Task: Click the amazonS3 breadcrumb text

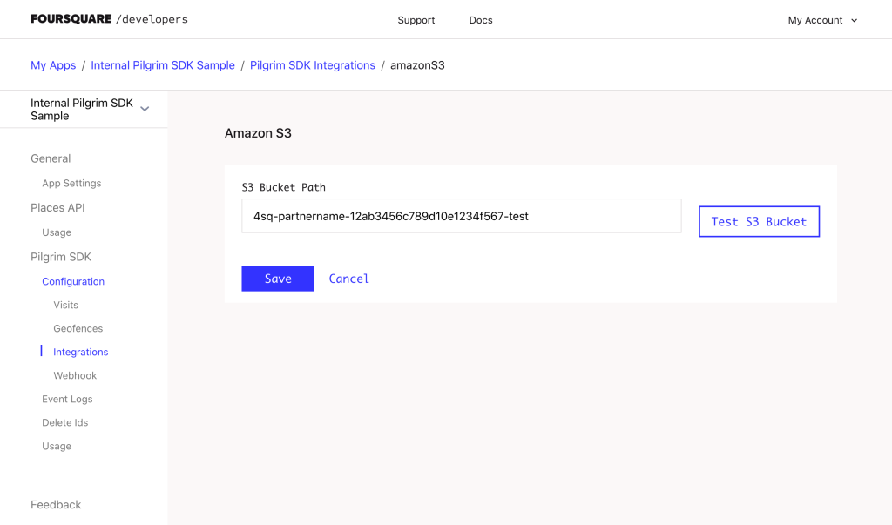Action: coord(417,64)
